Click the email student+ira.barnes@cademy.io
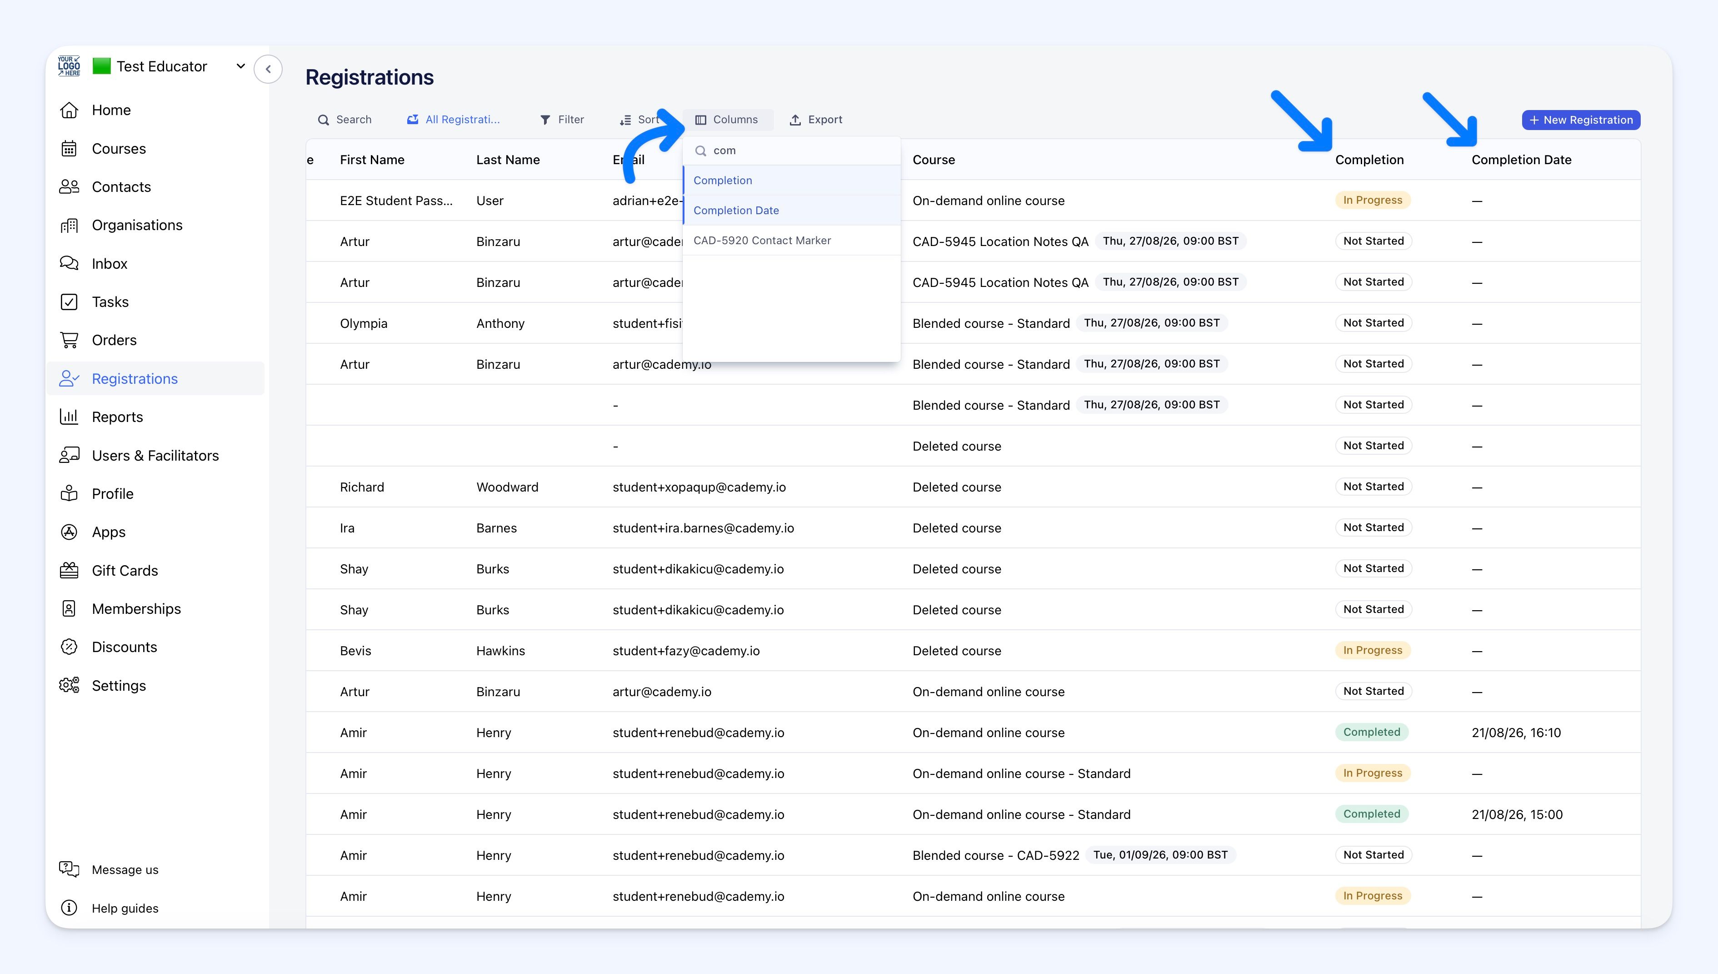The height and width of the screenshot is (974, 1718). pos(703,528)
